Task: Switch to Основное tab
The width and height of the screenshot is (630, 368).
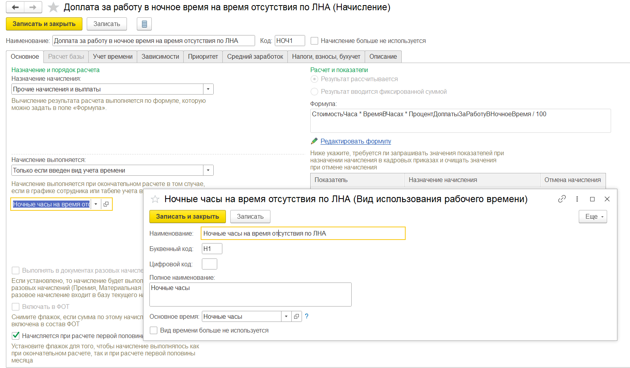Action: pos(25,56)
